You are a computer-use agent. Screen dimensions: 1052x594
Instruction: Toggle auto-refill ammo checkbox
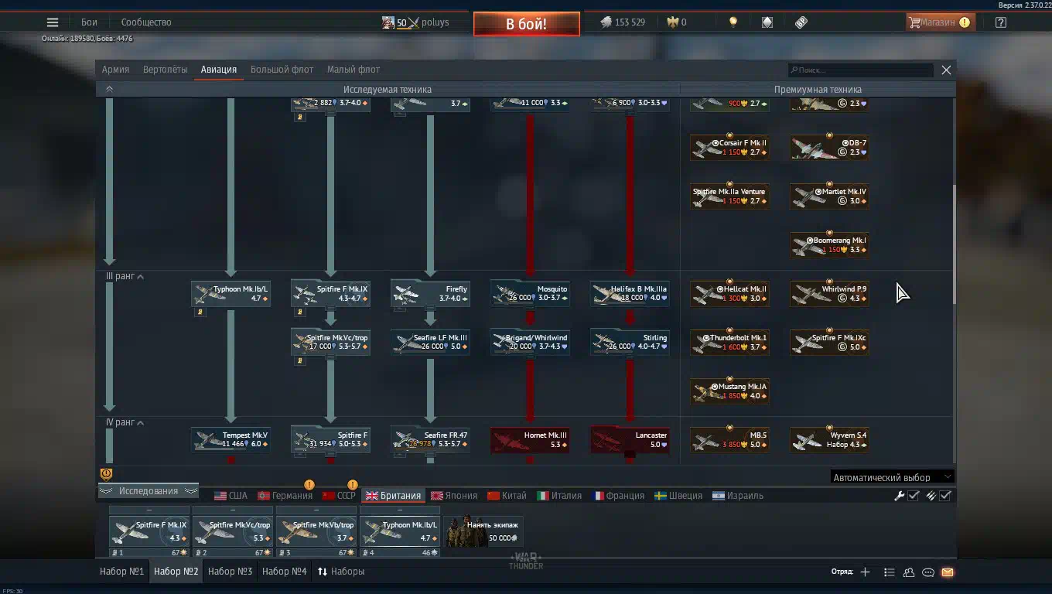point(945,496)
